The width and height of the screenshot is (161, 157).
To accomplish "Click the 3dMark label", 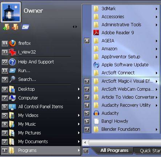I will coord(109,9).
